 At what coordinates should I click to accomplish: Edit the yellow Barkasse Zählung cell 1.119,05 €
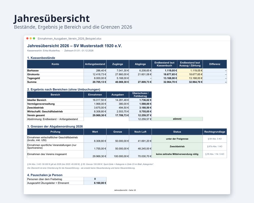tap(190, 70)
